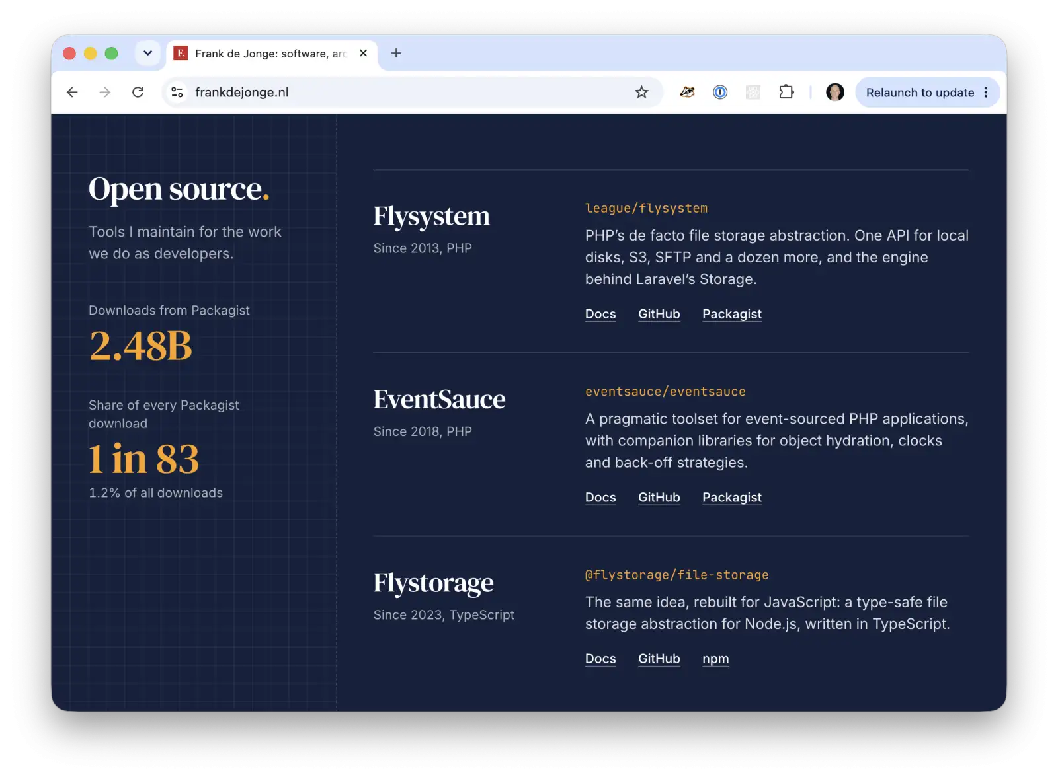The width and height of the screenshot is (1058, 779).
Task: Click the EventSauce heading
Action: point(439,399)
